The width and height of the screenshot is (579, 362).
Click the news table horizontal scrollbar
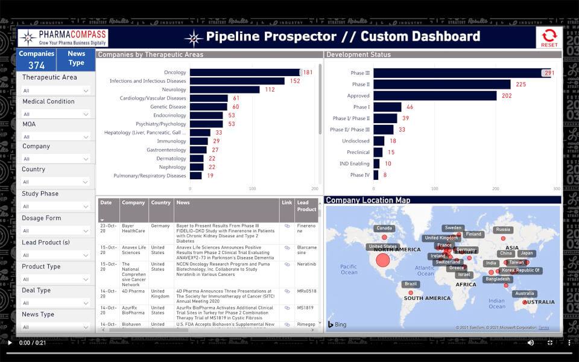[148, 329]
